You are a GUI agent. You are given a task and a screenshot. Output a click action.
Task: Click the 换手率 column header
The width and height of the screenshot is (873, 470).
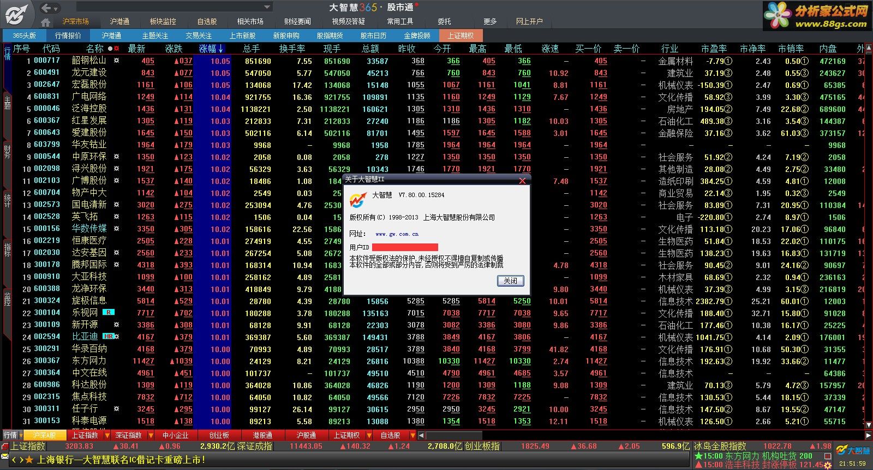tap(292, 49)
